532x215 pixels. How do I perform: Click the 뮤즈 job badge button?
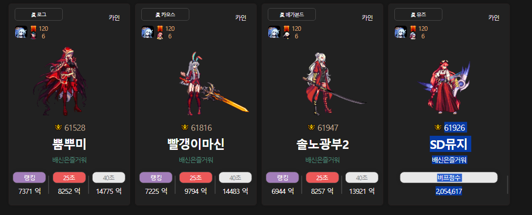pyautogui.click(x=418, y=15)
